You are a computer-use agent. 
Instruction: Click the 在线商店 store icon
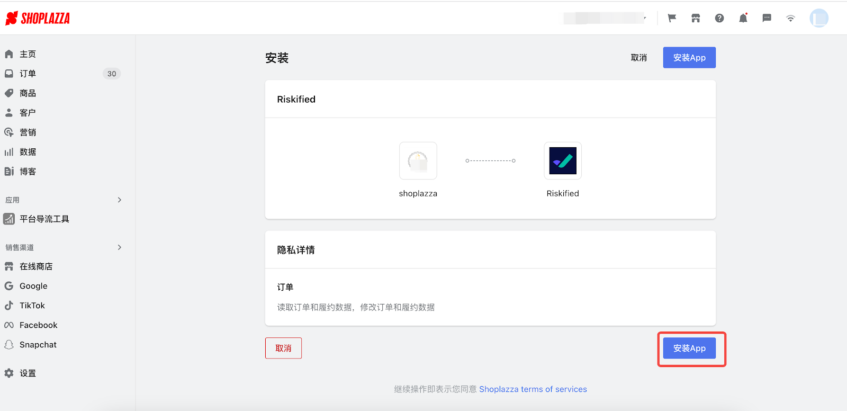click(9, 266)
